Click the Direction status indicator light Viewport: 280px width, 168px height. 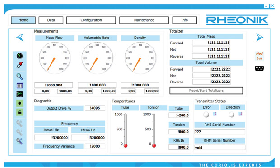coord(232,115)
